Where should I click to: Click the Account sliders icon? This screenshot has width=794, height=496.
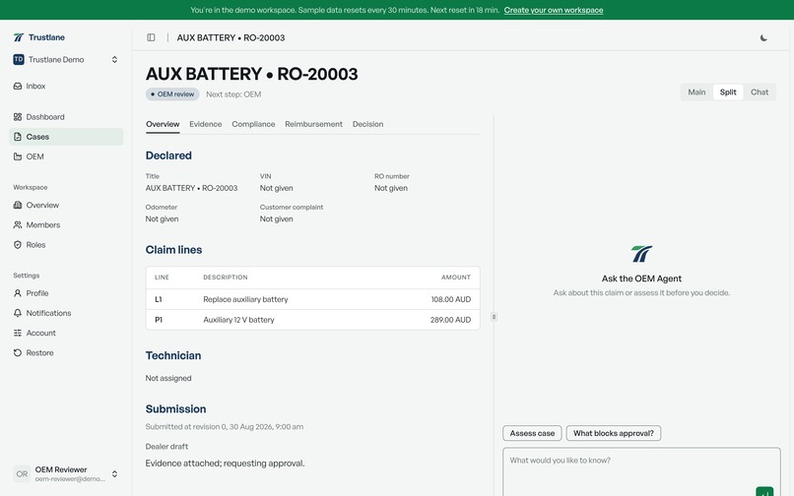coord(18,333)
